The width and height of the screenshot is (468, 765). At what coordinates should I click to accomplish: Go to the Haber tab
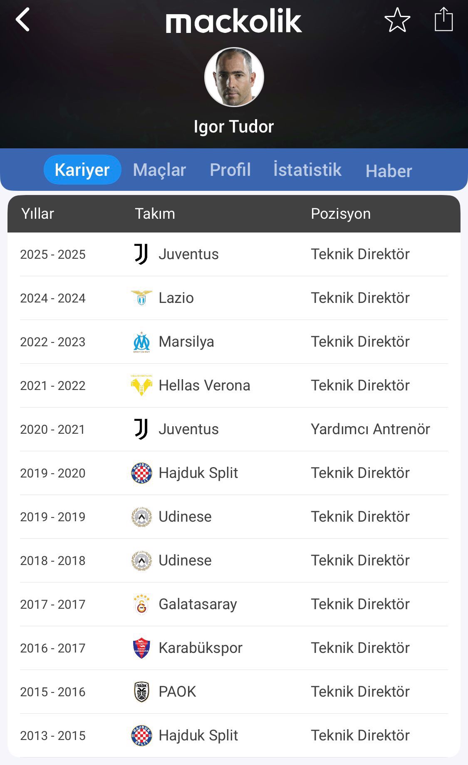(389, 171)
